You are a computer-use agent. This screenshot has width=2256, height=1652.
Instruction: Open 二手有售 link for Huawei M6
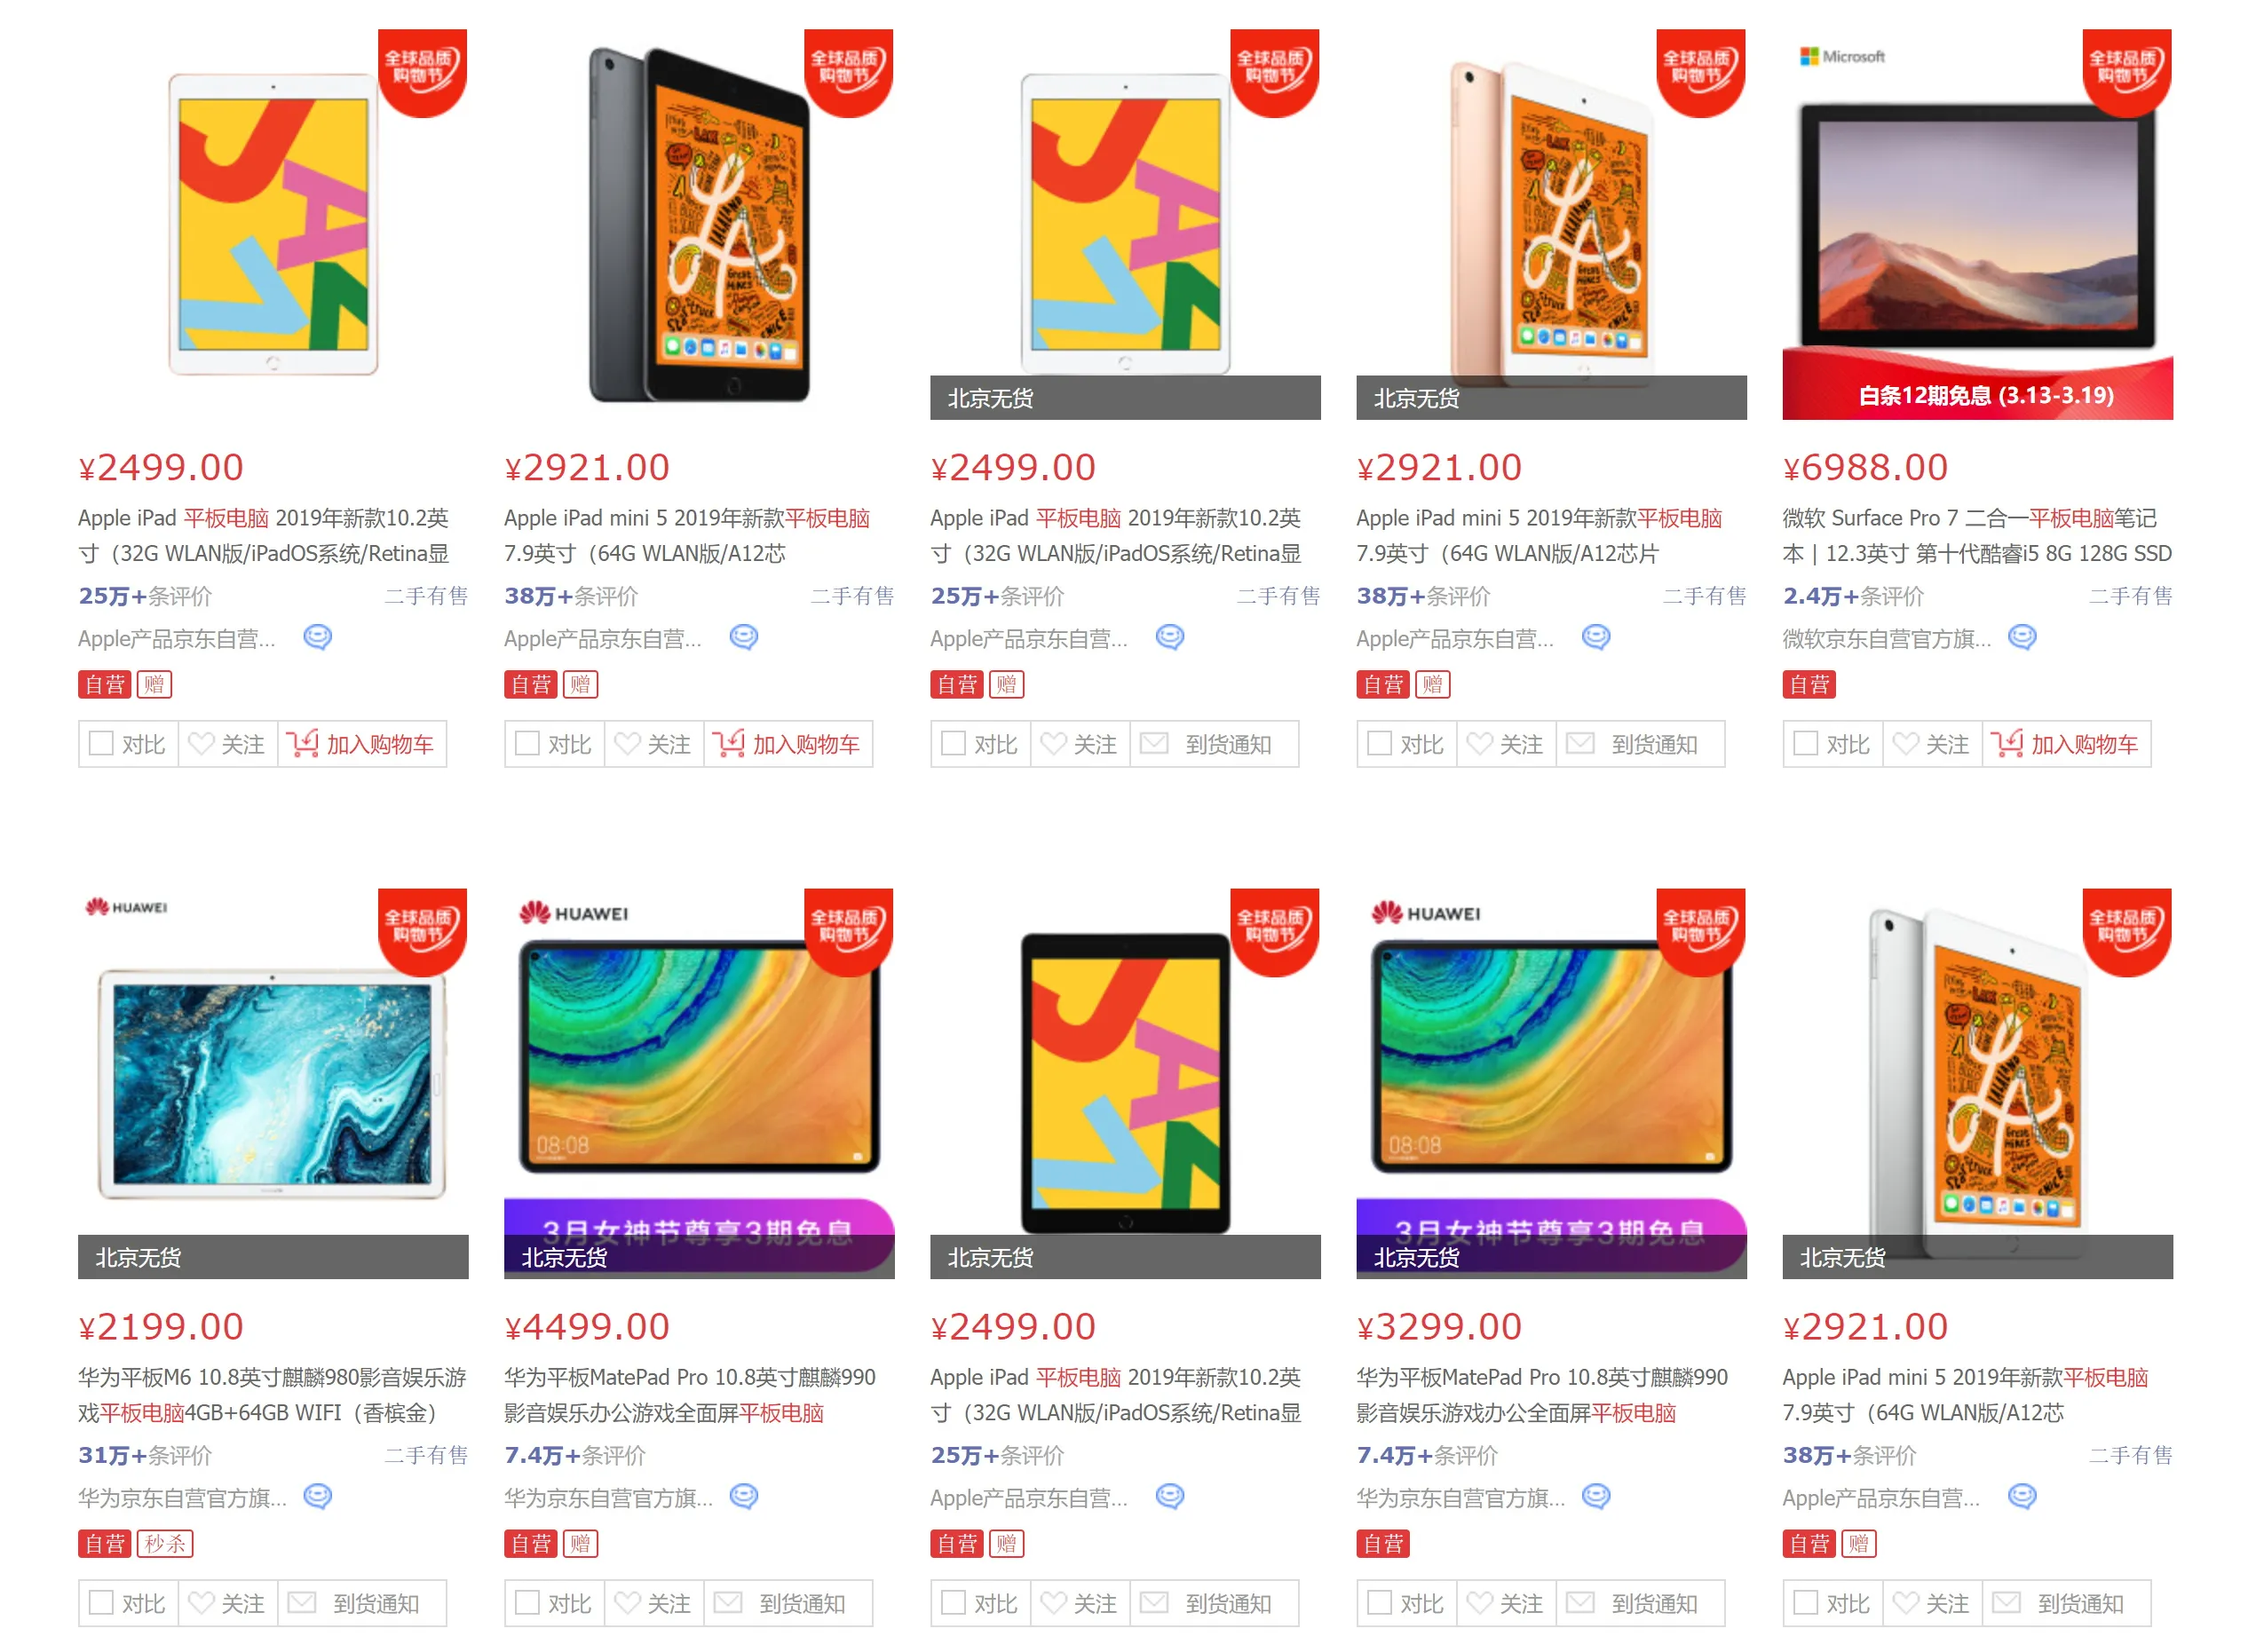click(426, 1455)
